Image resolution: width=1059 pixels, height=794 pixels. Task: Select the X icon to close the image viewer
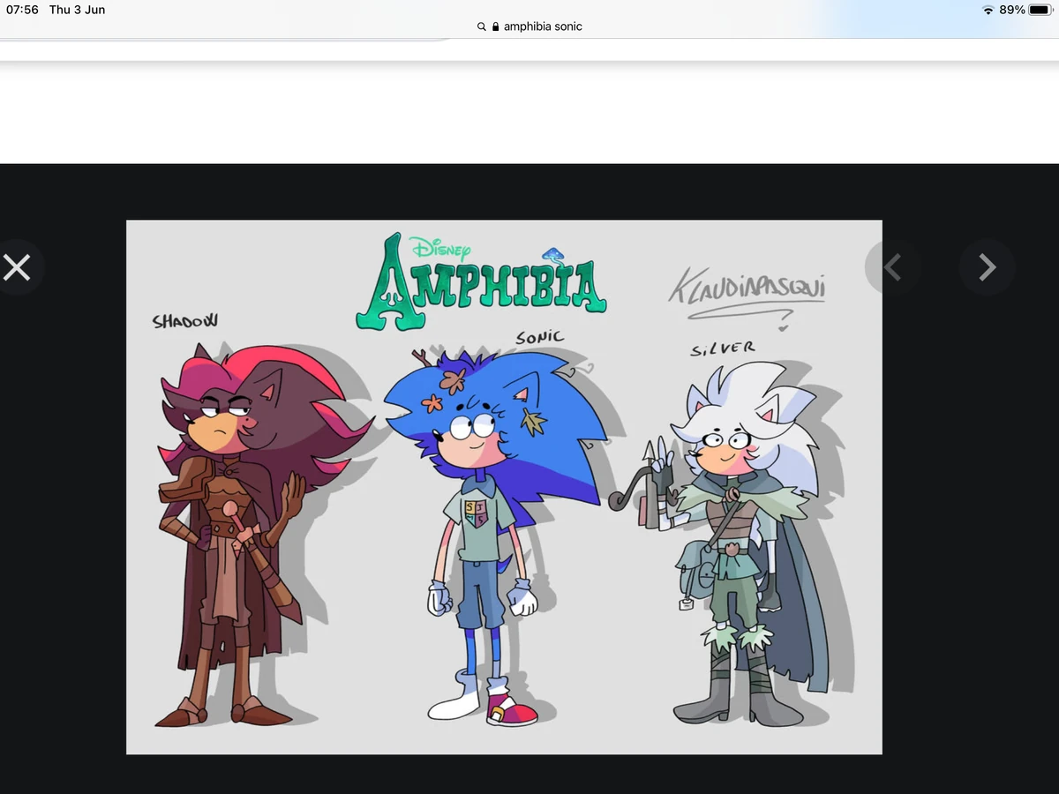(x=19, y=266)
